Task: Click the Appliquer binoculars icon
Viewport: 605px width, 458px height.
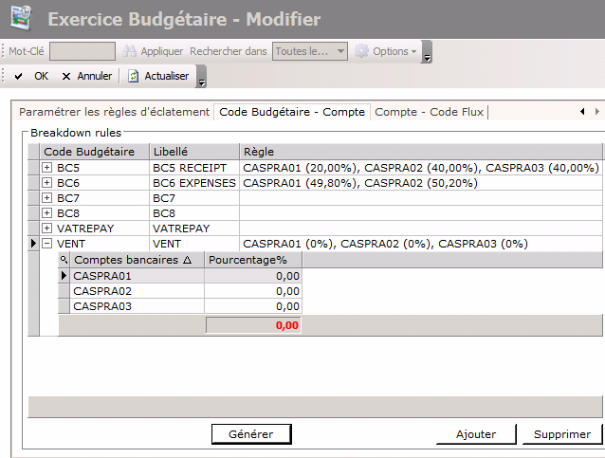Action: [x=129, y=51]
